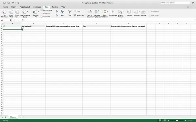
Task: Open the feedback smiley menu
Action: (188, 7)
